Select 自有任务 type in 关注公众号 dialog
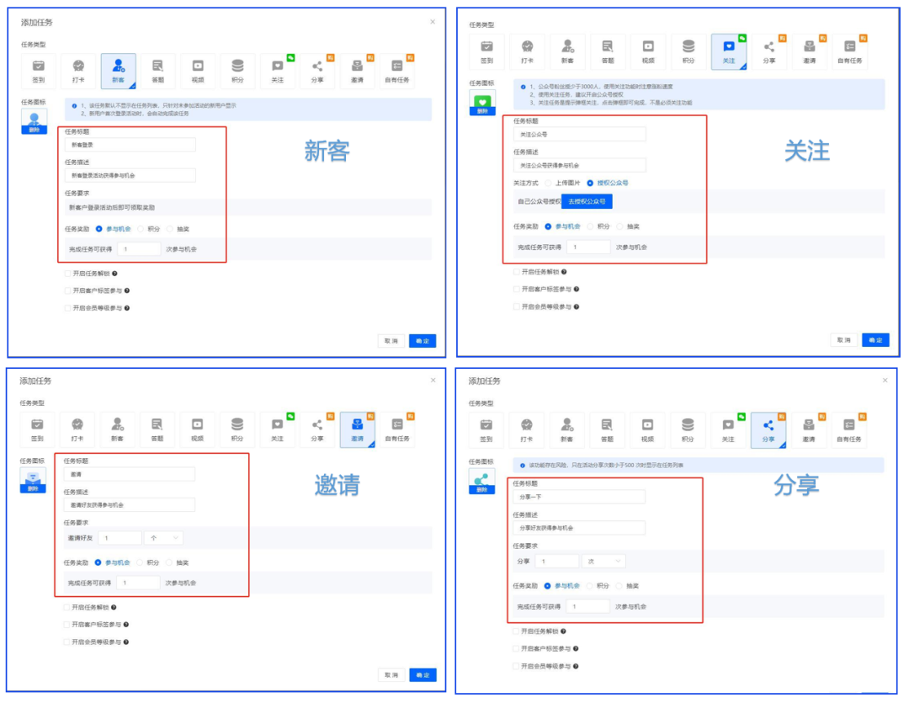Screen dimensions: 909x703 point(850,51)
